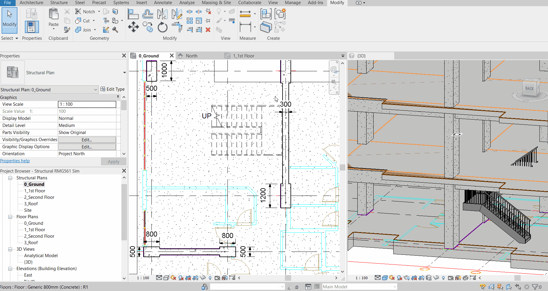This screenshot has width=548, height=291.
Task: Select Mirror - Draw Axis tool
Action: pos(177,14)
